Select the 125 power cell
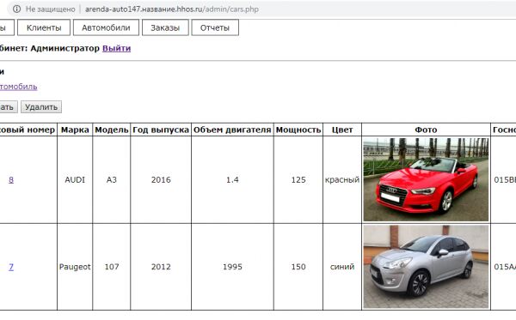This screenshot has height=320, width=516. 298,180
